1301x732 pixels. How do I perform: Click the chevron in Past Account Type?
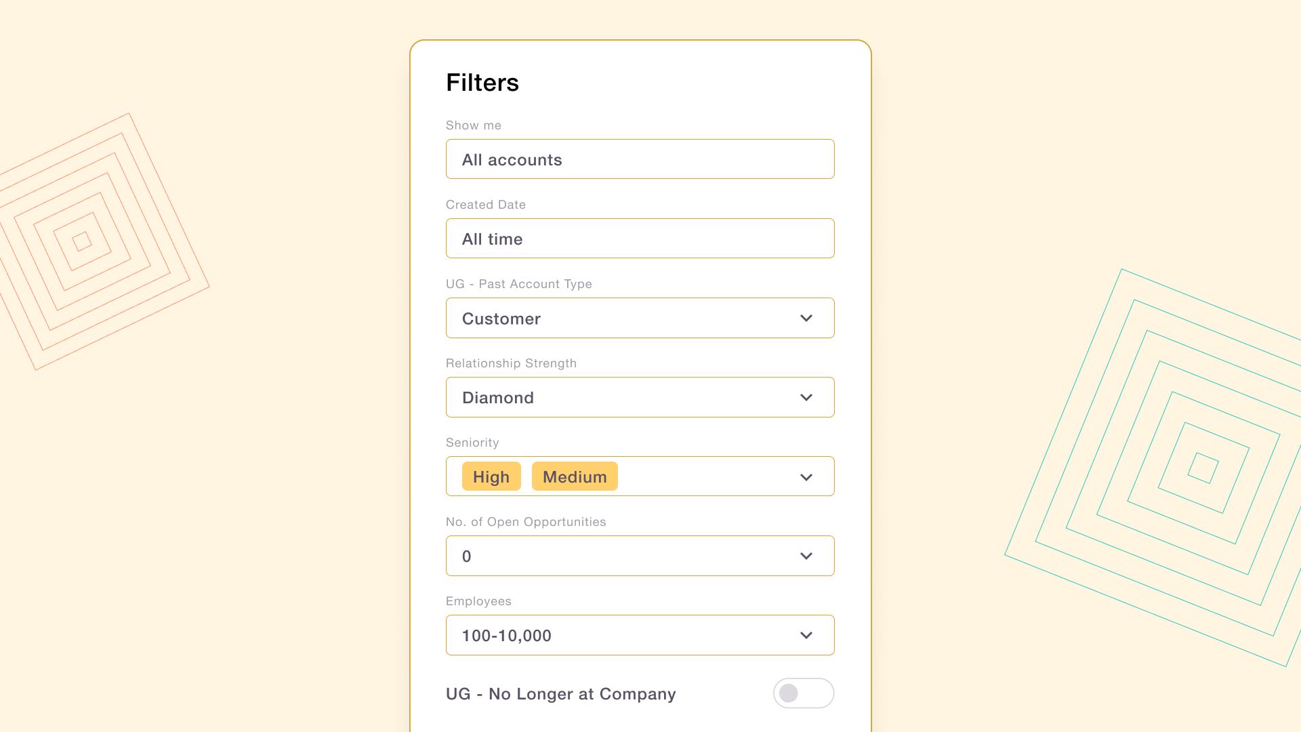[x=806, y=319]
